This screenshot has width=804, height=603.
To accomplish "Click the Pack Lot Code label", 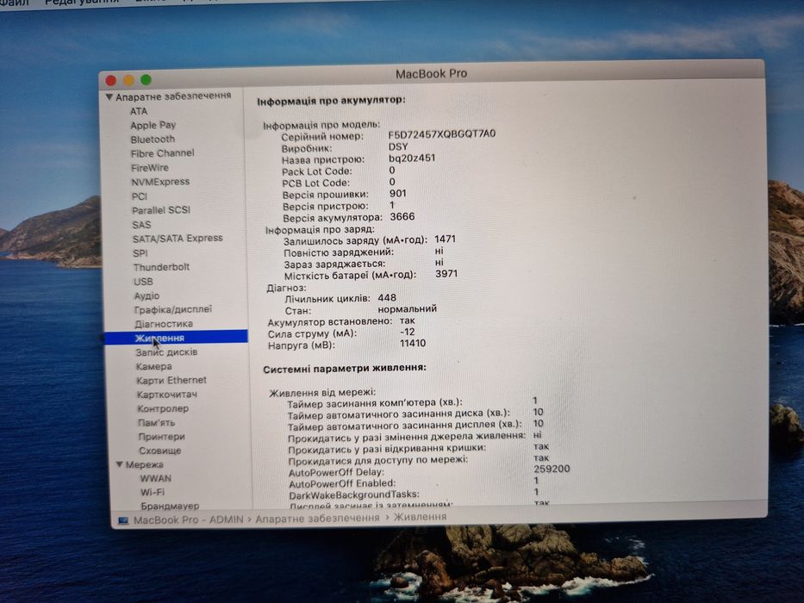I will pyautogui.click(x=317, y=171).
